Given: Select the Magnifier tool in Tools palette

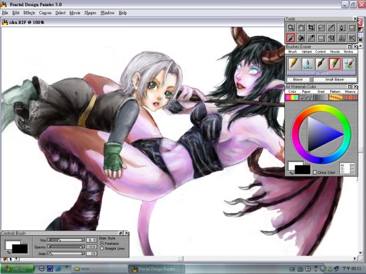Looking at the screenshot, I should (x=291, y=27).
